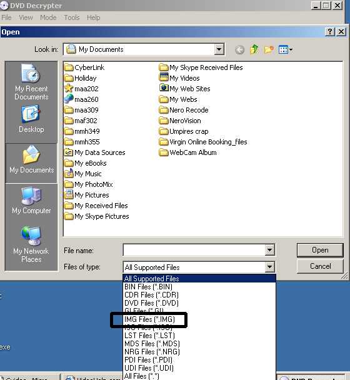Open the Help menu in DVD Decrypter
The image size is (350, 380).
pyautogui.click(x=93, y=17)
